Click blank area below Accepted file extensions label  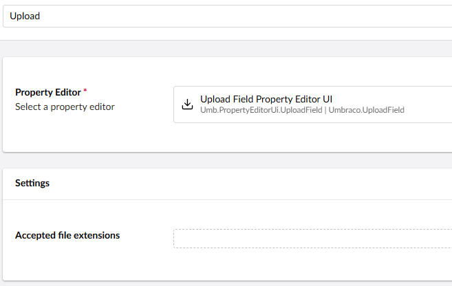tap(67, 261)
